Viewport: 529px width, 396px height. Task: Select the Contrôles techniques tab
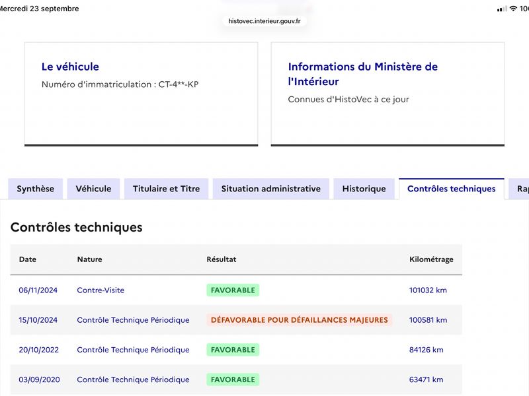(x=452, y=189)
